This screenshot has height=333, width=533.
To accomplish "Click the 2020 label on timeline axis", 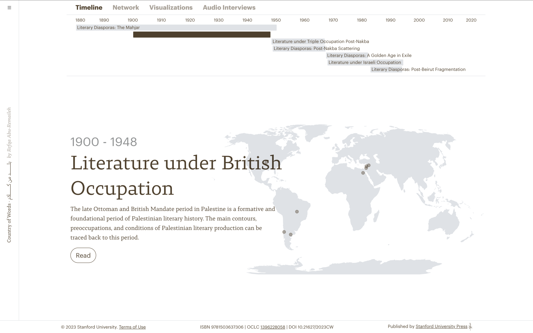I will [x=471, y=20].
